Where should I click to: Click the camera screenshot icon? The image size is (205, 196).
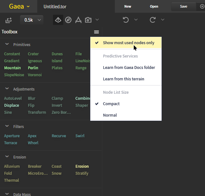pos(88,20)
